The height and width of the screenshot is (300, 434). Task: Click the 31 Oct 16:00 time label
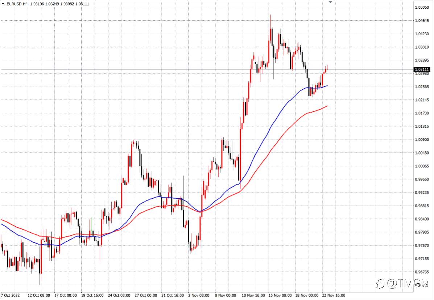point(173,295)
